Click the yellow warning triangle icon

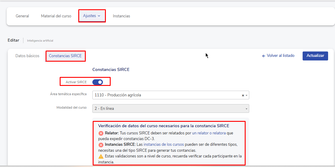pos(101,156)
